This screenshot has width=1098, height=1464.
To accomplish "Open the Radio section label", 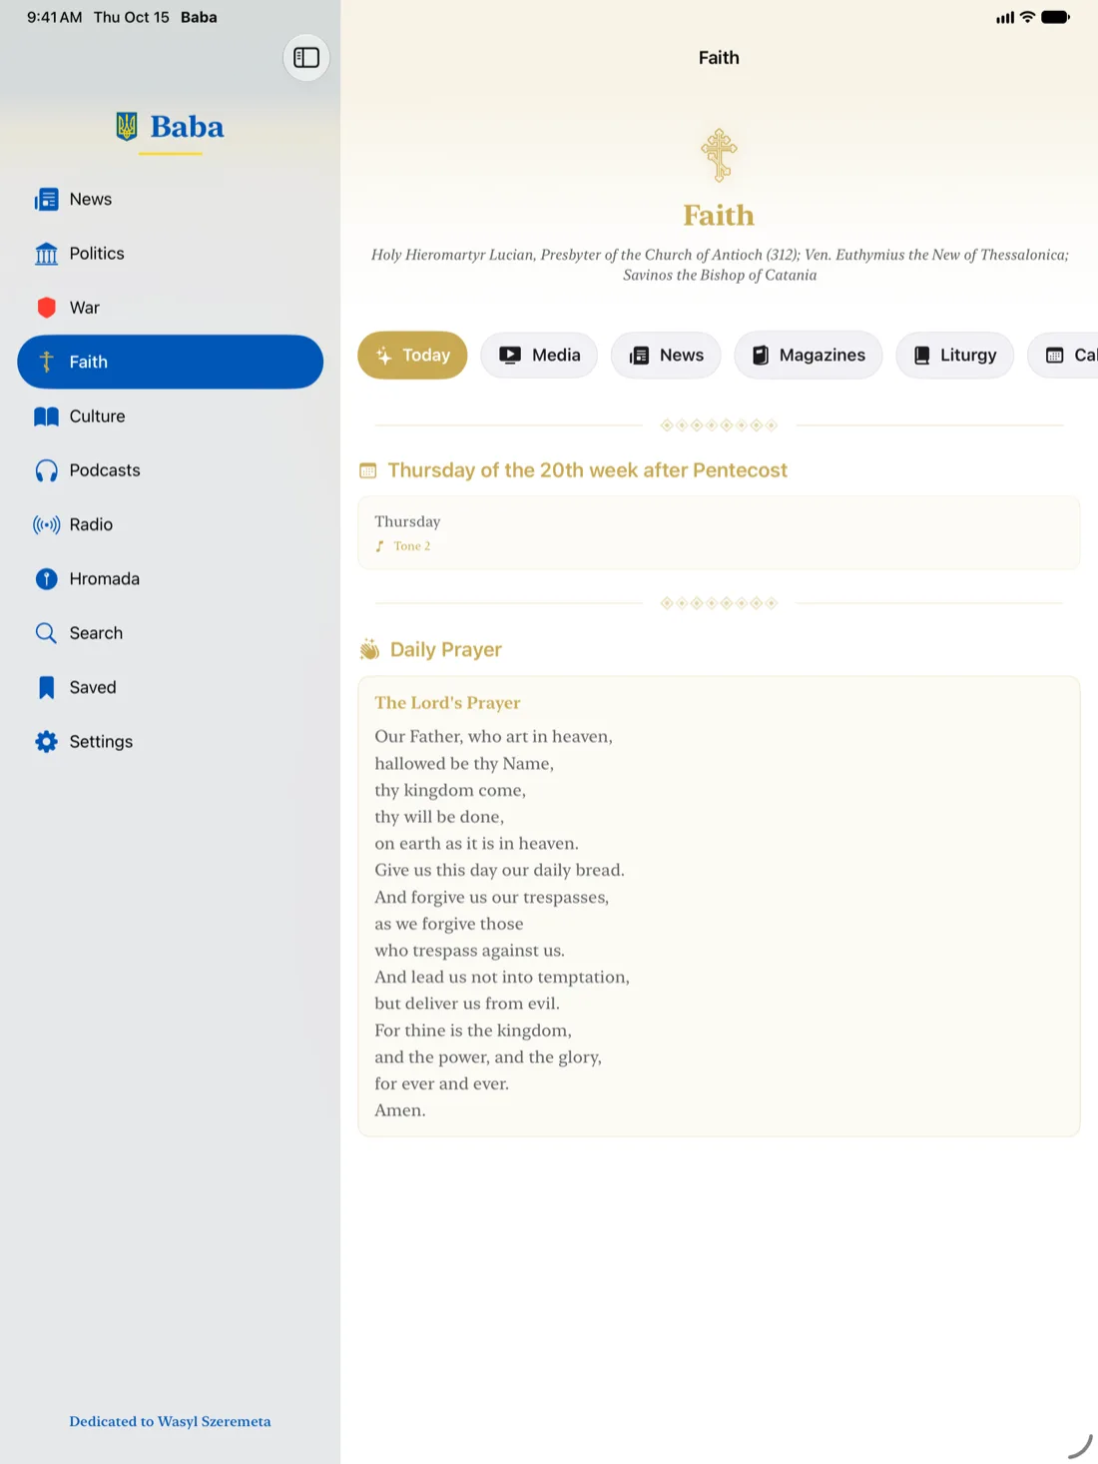I will click(91, 524).
